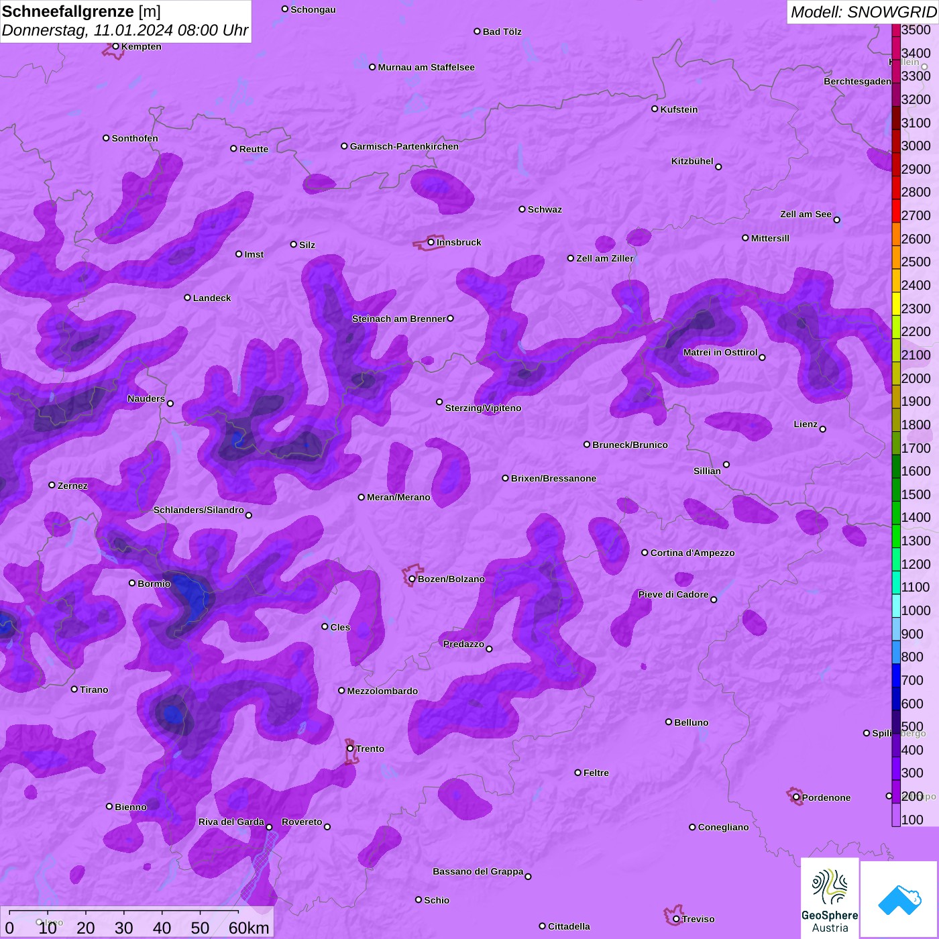
Task: Click the Schlanders/Silandro label
Action: pos(199,510)
